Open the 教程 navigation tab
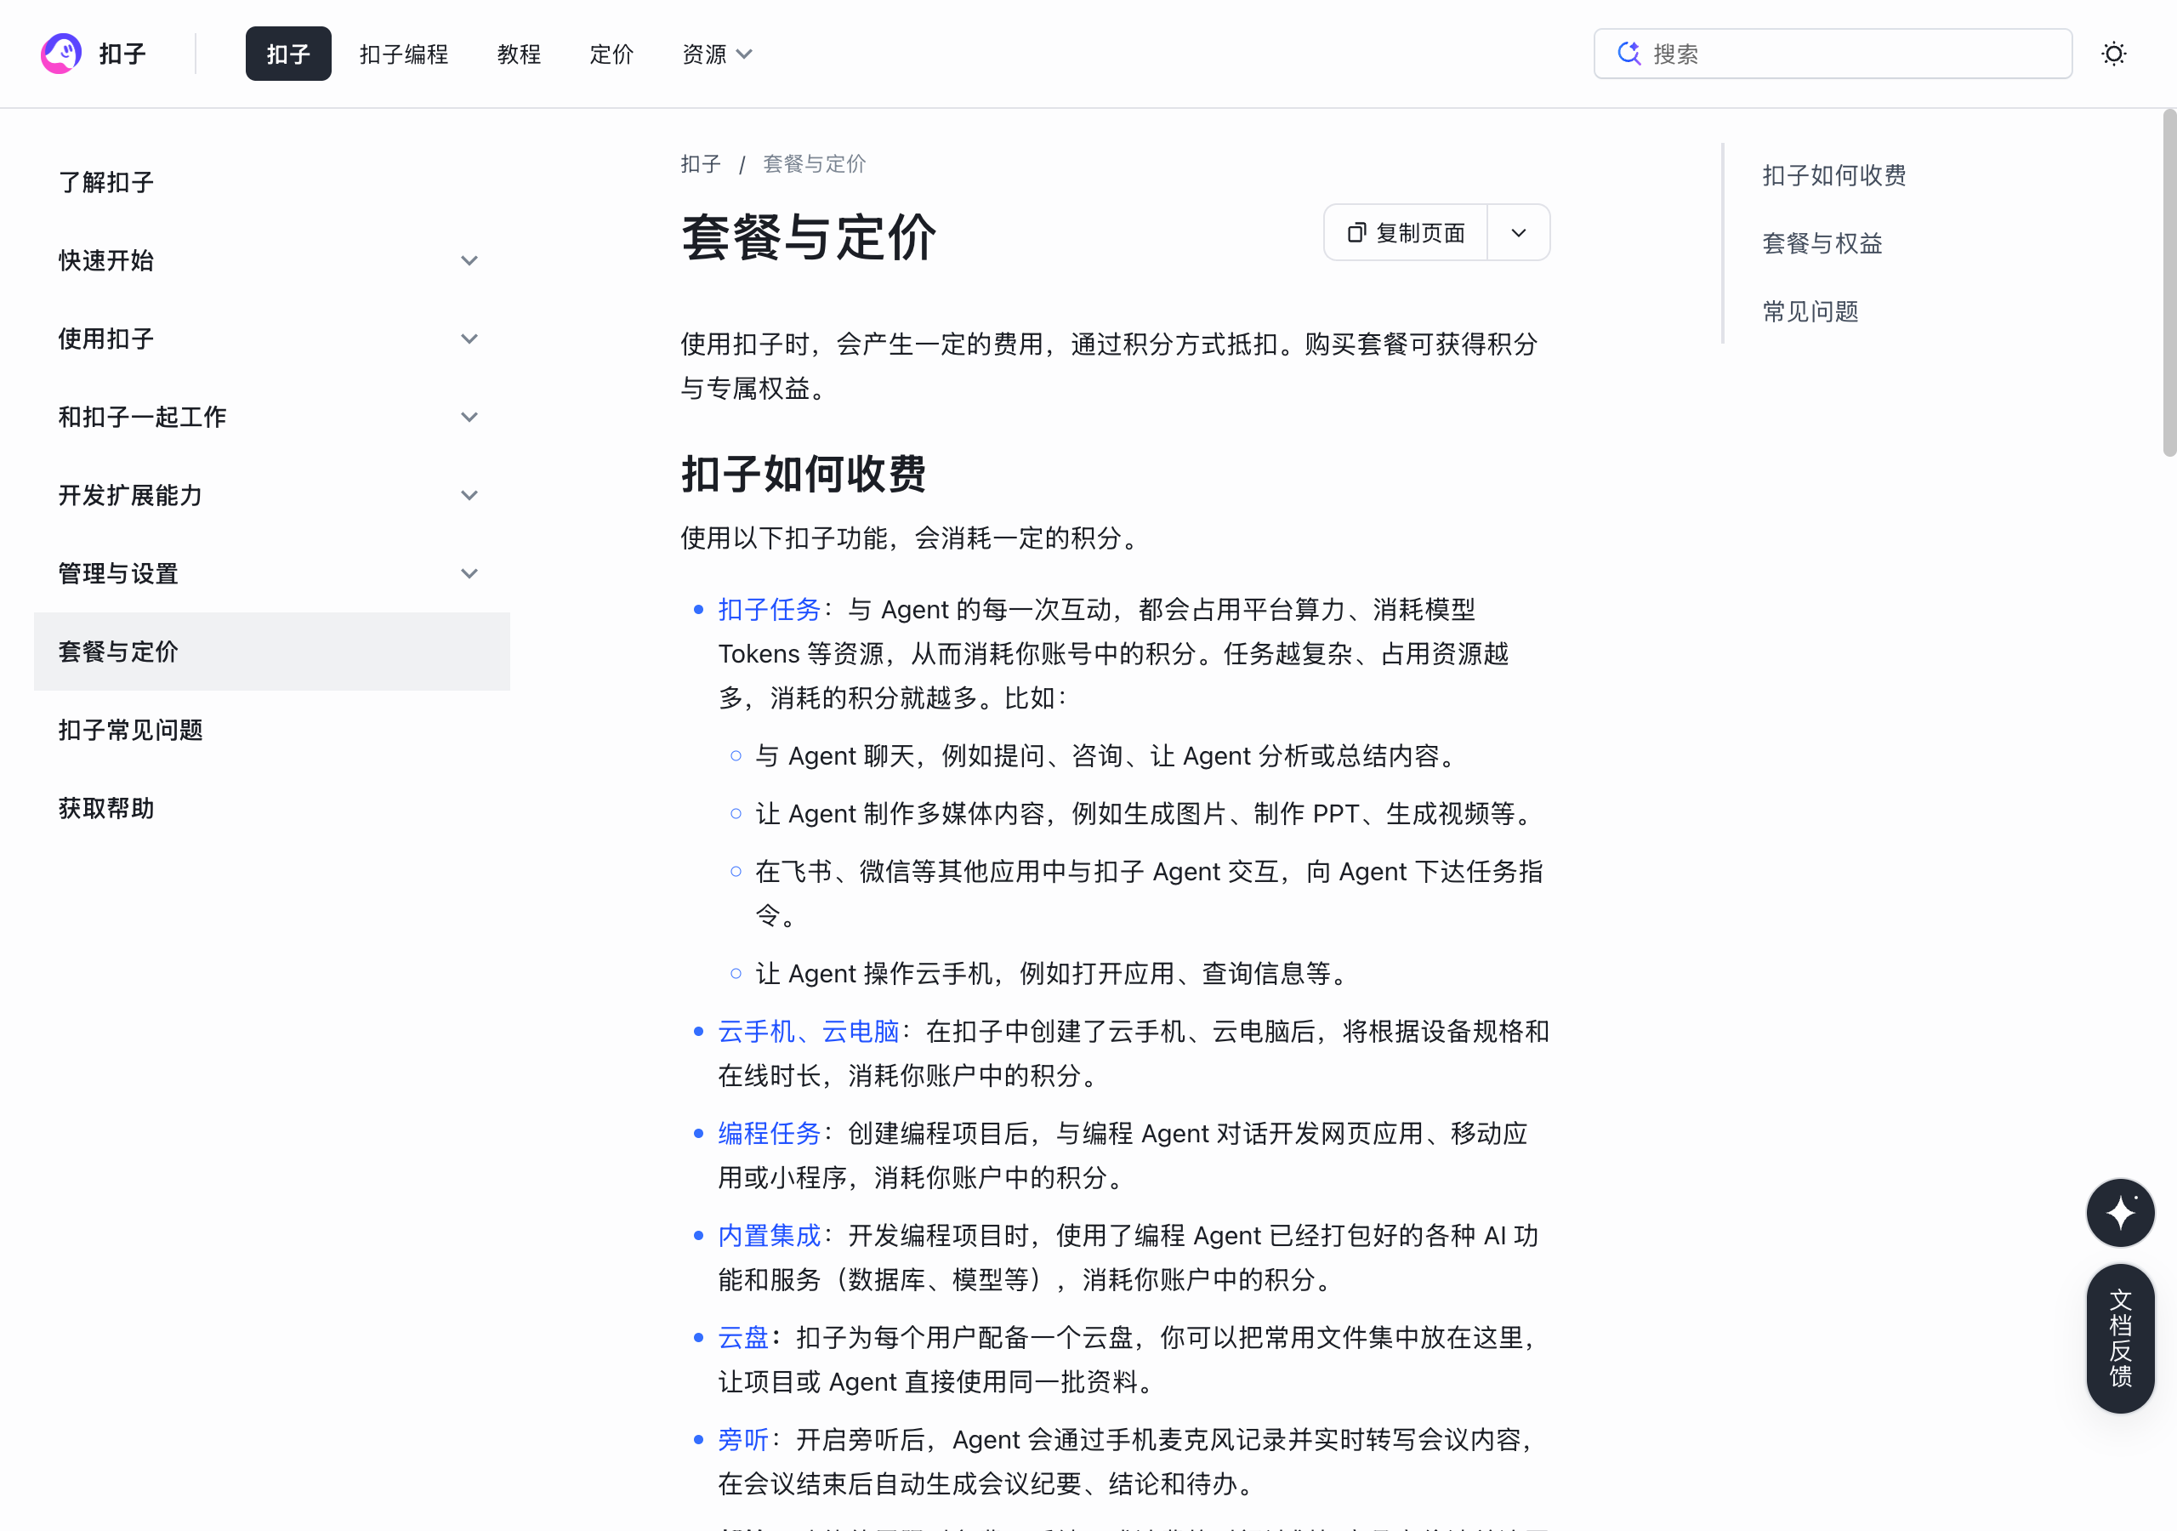2177x1531 pixels. click(x=519, y=54)
